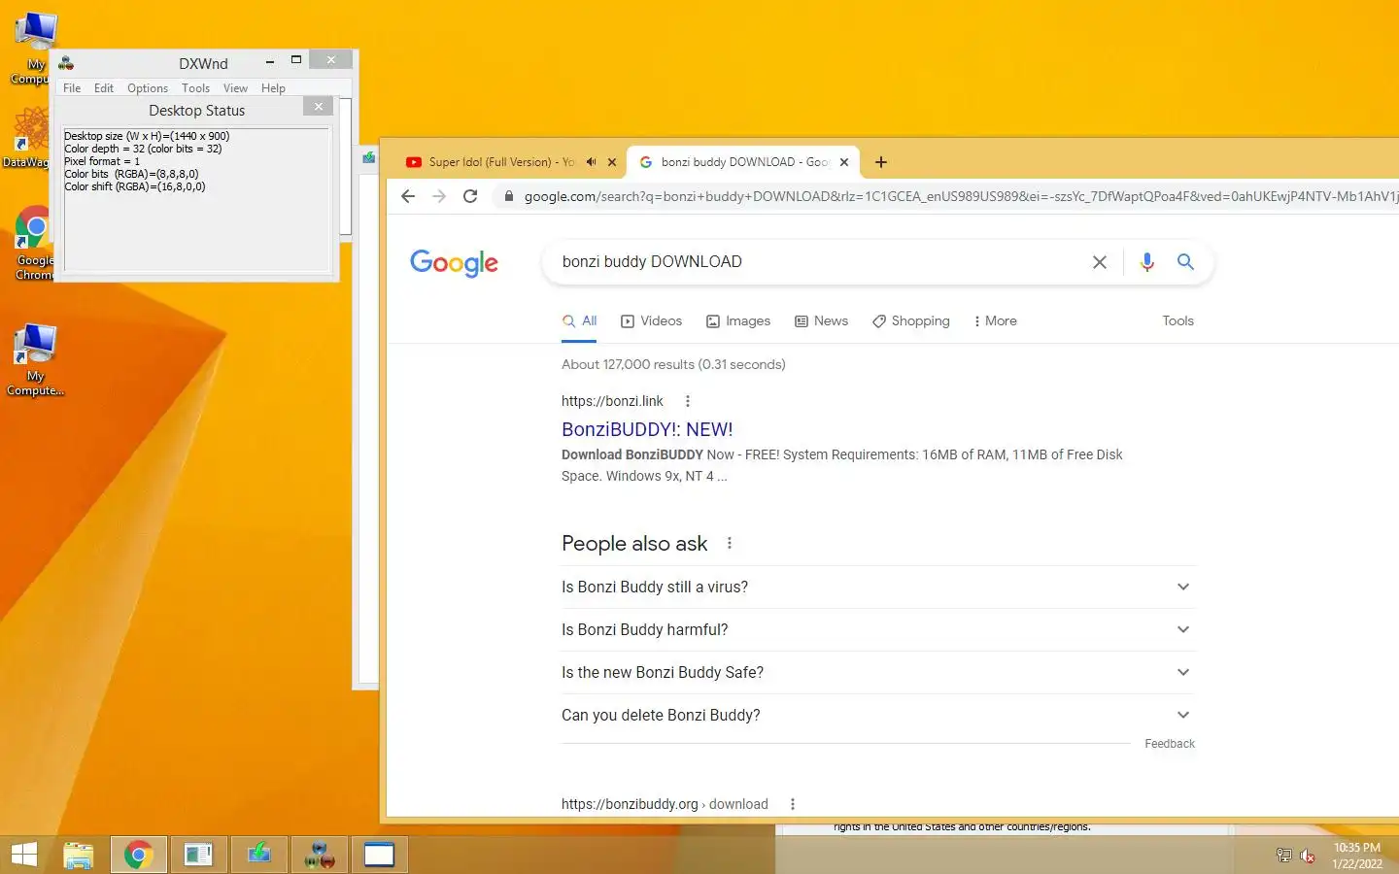
Task: Click the Google logo
Action: [454, 262]
